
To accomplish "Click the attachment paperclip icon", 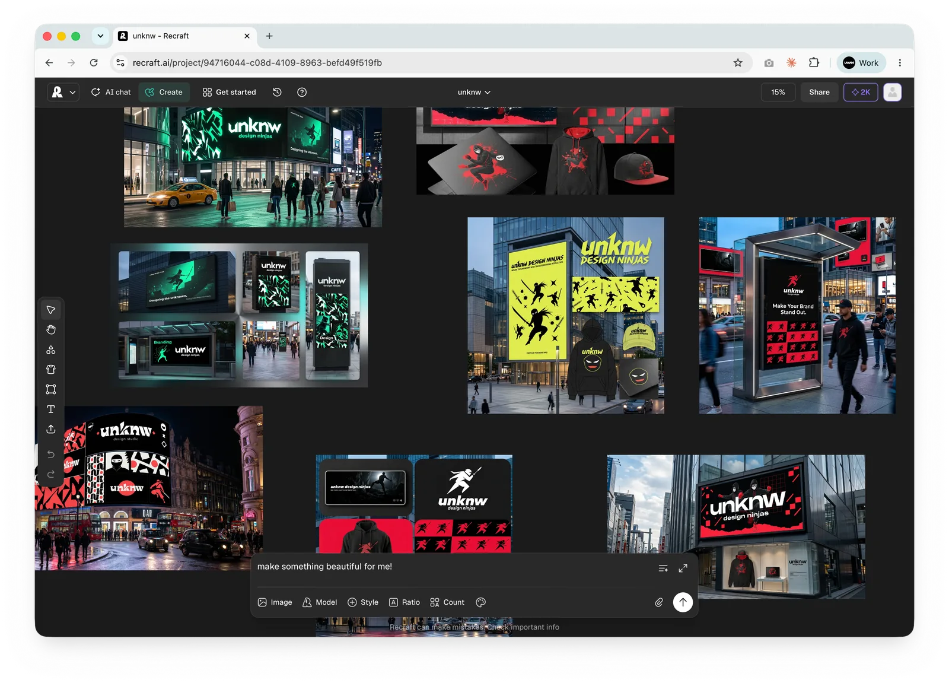I will (659, 602).
